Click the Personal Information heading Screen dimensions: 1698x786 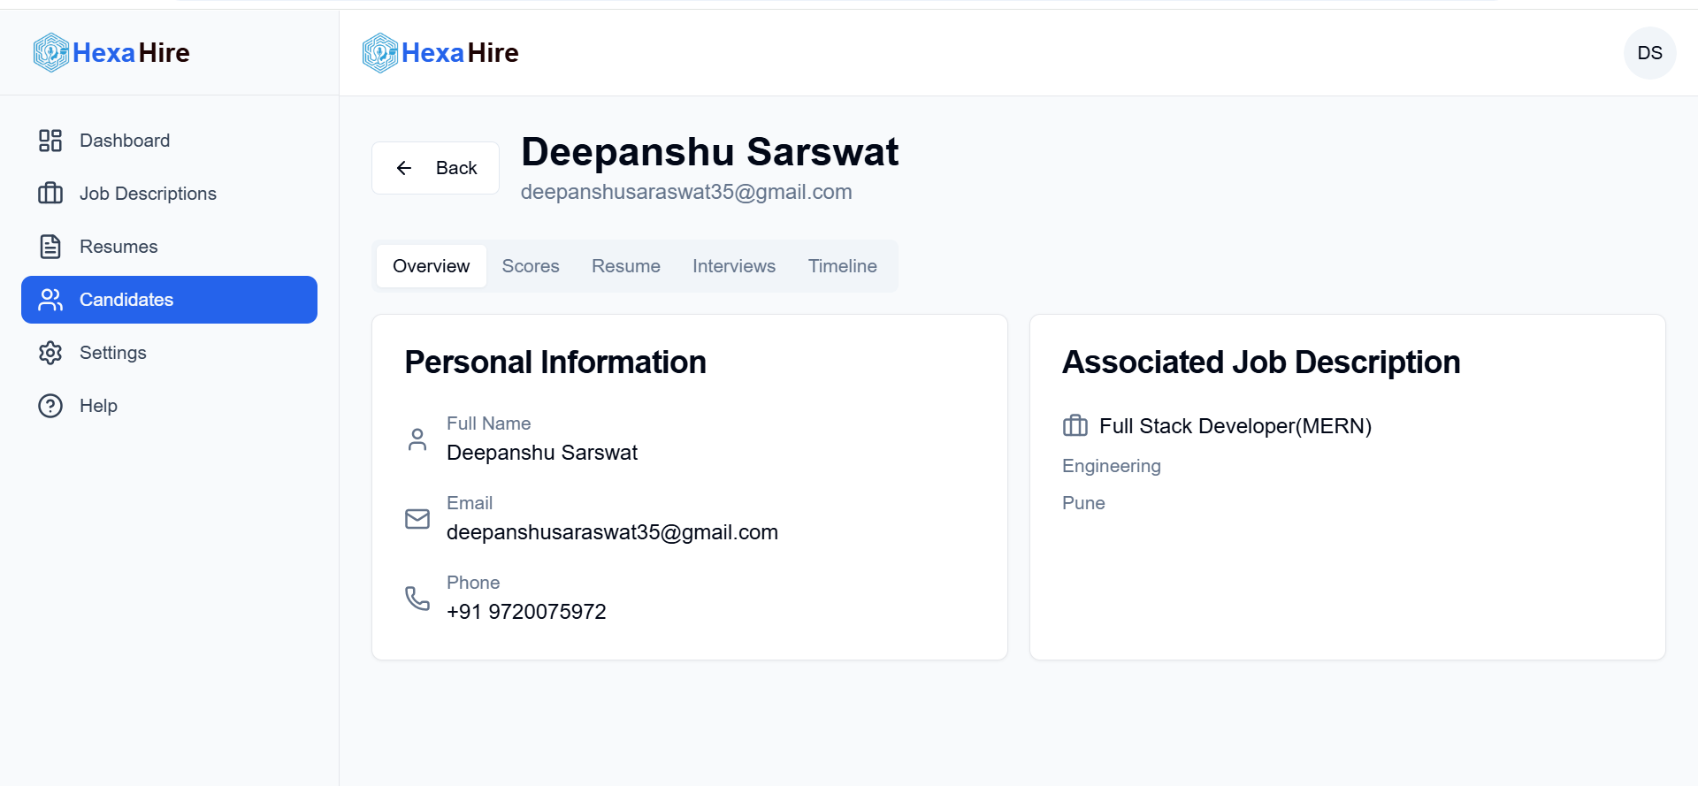click(x=555, y=362)
